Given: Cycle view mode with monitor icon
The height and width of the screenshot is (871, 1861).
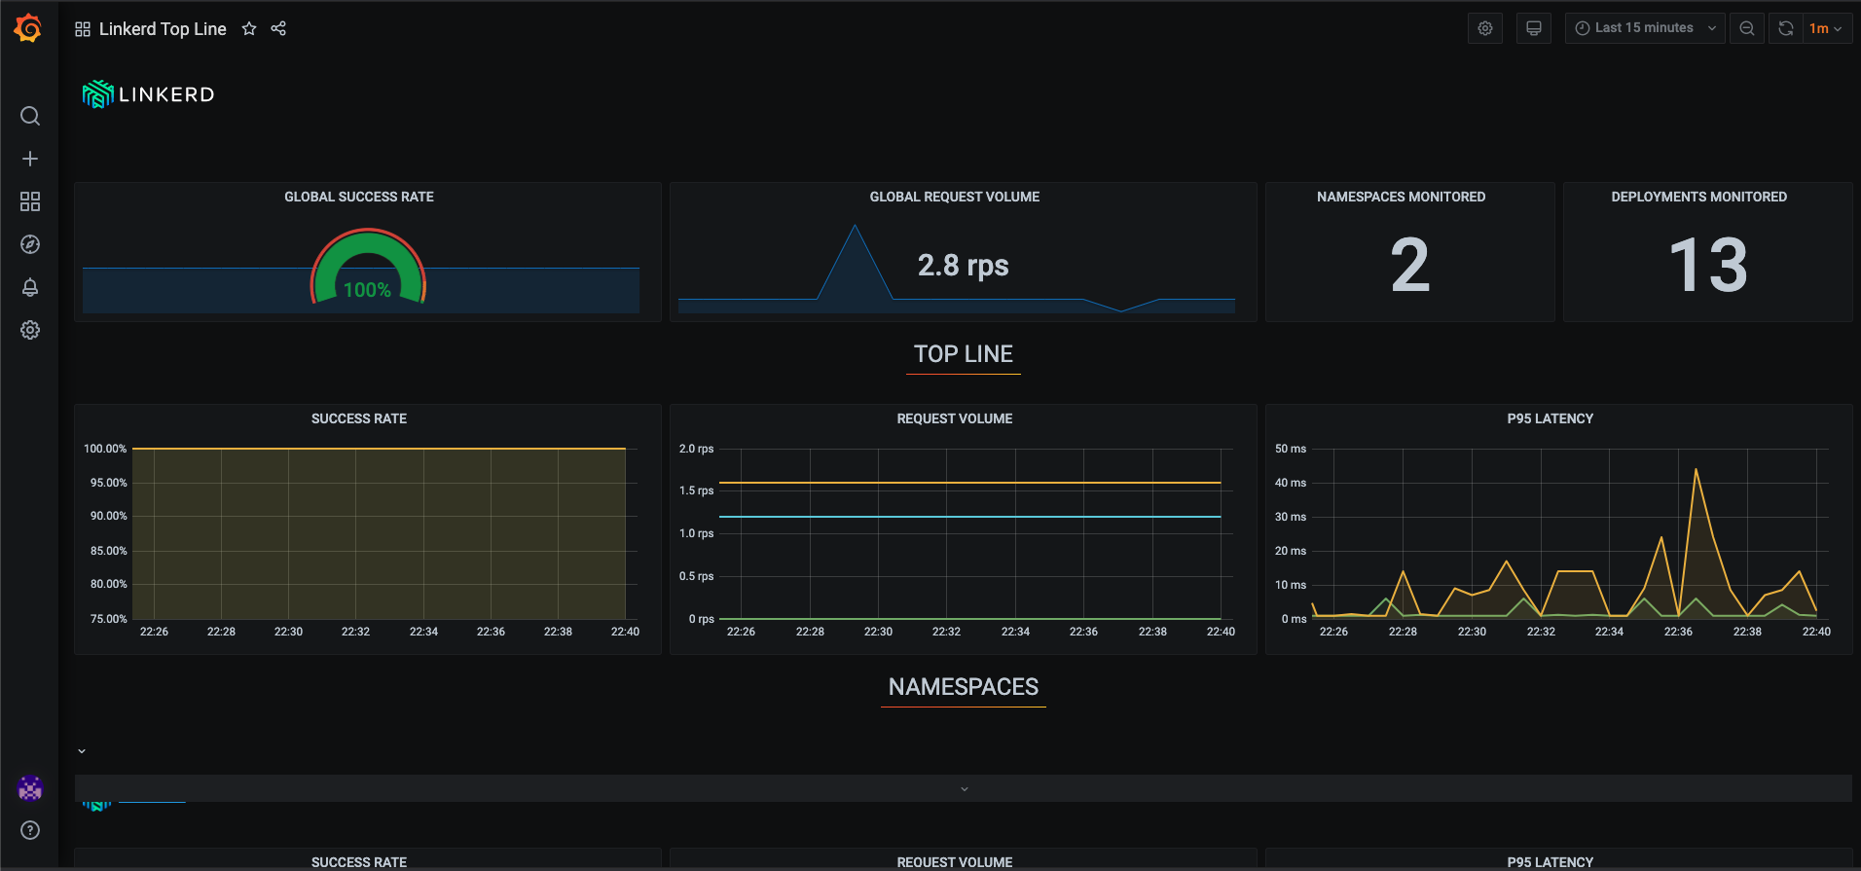Looking at the screenshot, I should [1534, 28].
